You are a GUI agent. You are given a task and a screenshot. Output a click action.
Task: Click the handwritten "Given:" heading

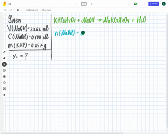[15, 19]
